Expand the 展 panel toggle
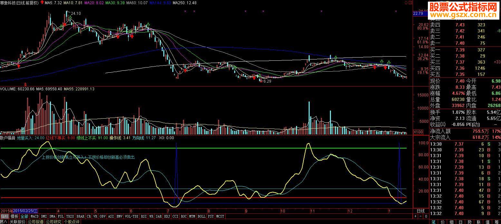Image resolution: width=501 pixels, height=224 pixels. [4, 222]
